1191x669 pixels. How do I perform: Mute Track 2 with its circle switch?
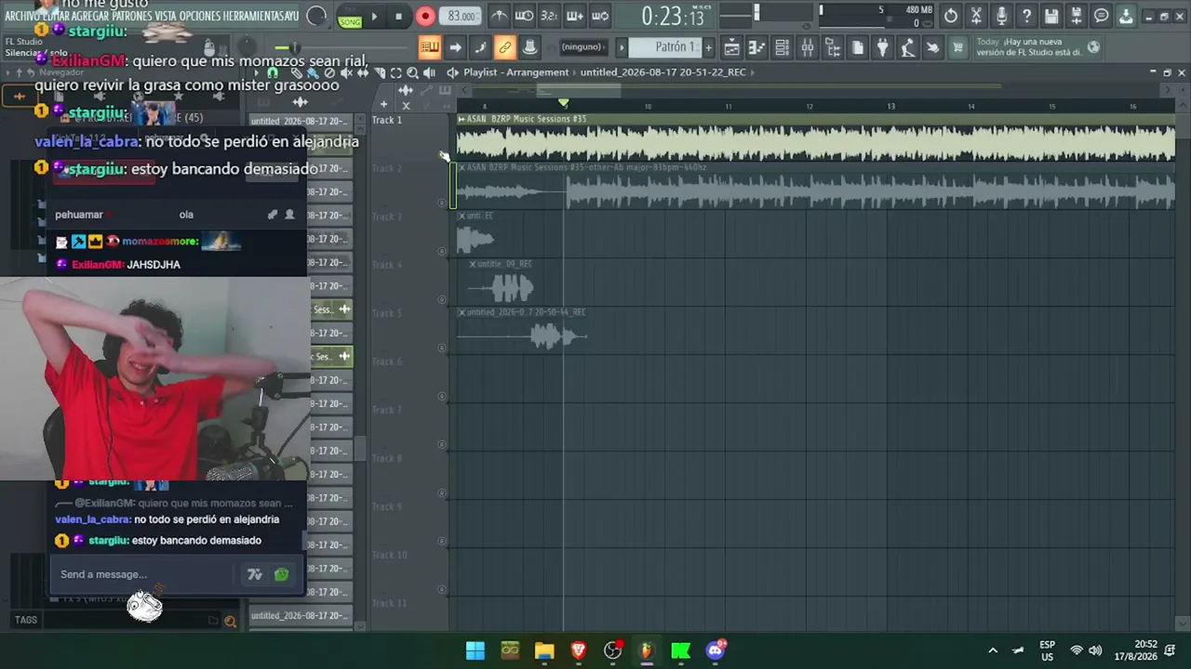pyautogui.click(x=442, y=203)
